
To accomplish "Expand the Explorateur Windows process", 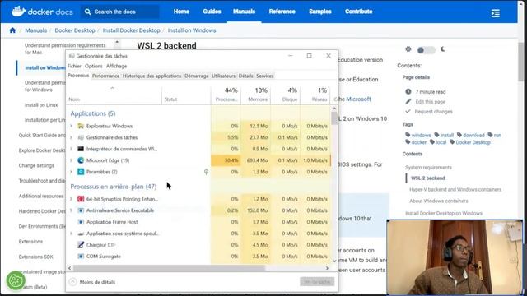I will coord(71,126).
